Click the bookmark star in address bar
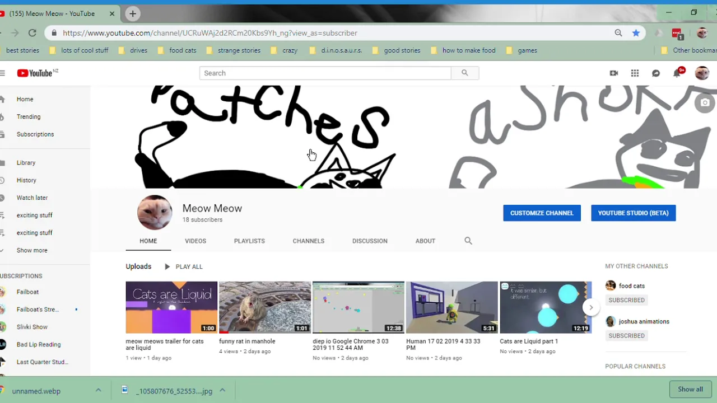This screenshot has width=717, height=403. [636, 33]
